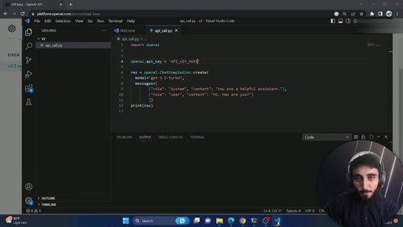Click the editor minimap
Viewport: 403px width, 227px height.
click(374, 45)
